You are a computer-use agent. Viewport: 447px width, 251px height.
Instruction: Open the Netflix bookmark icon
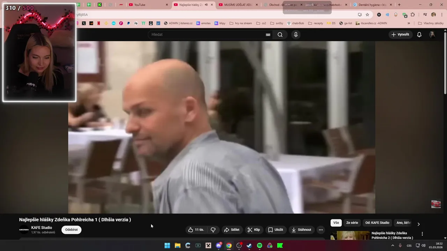[98, 23]
